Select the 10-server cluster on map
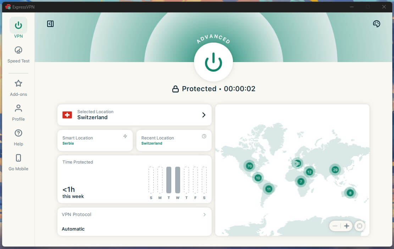 [x=258, y=178]
